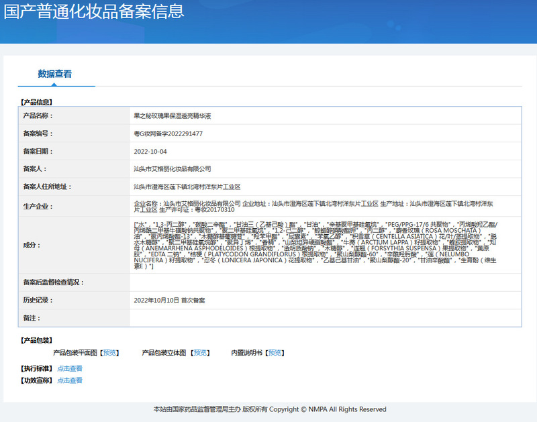
Task: Click 点击查看 next to 功效宣称
Action: pos(70,380)
